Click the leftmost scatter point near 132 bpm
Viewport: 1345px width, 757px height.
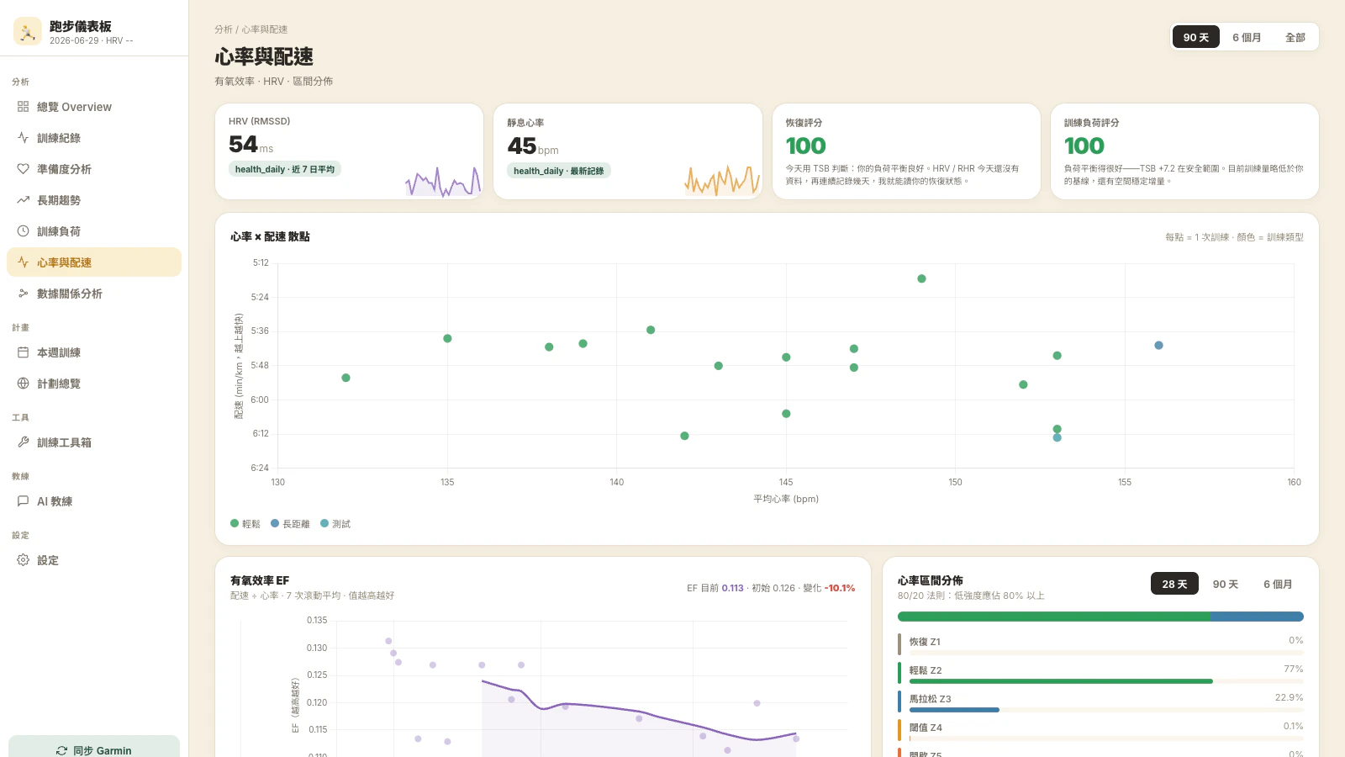345,378
